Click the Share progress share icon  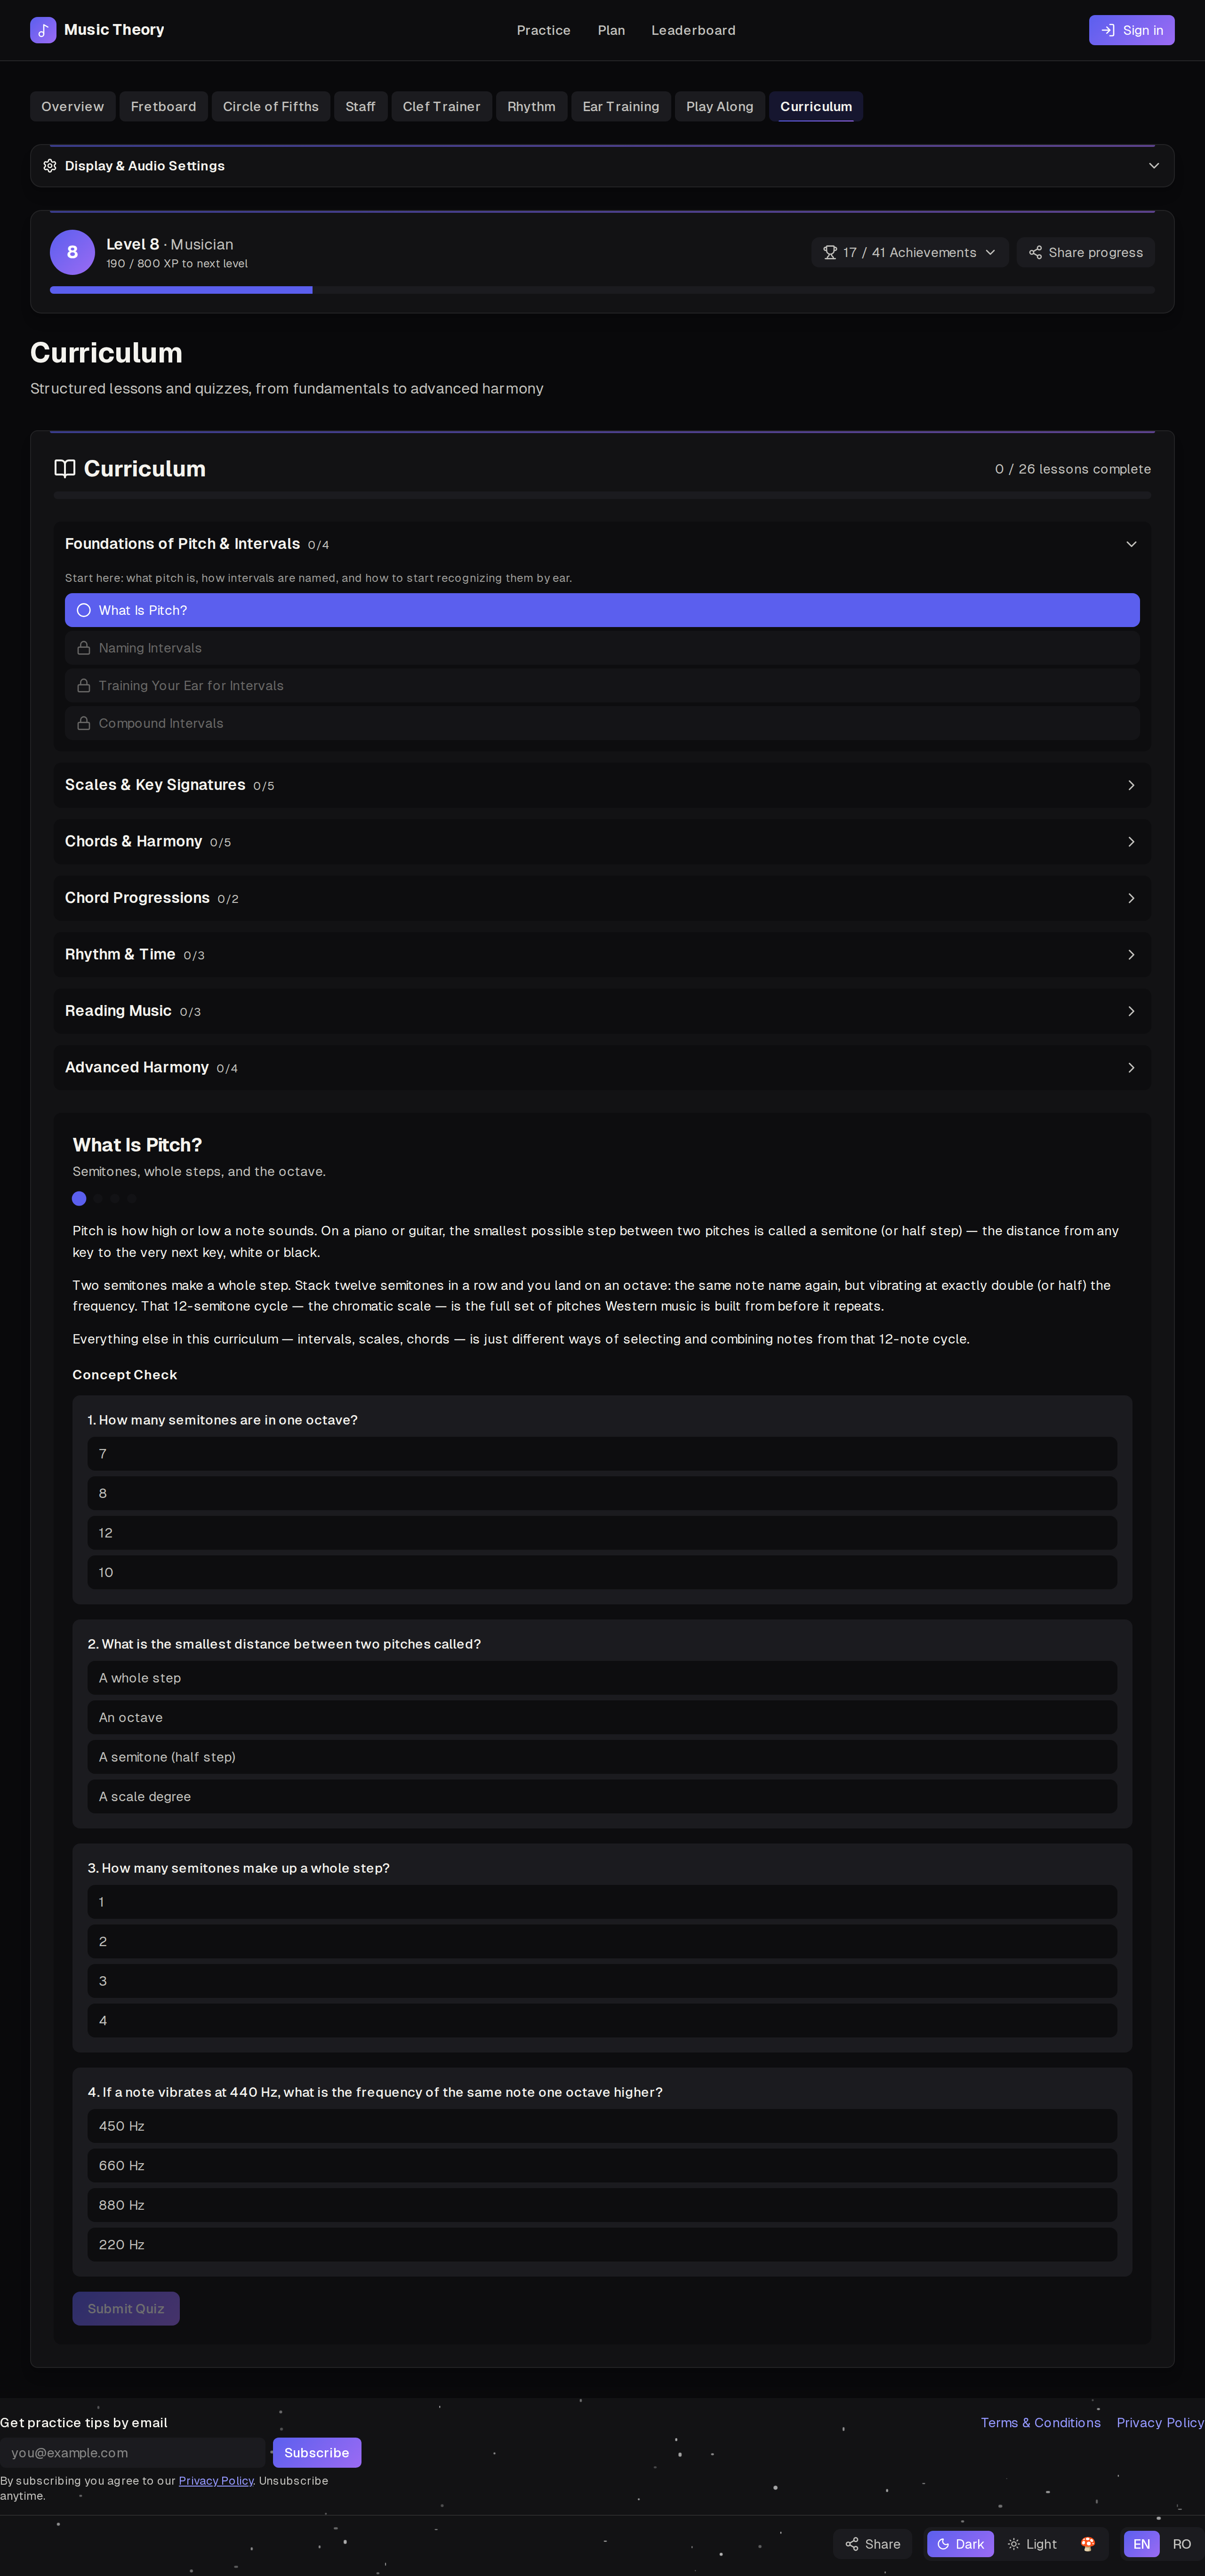click(x=1036, y=253)
